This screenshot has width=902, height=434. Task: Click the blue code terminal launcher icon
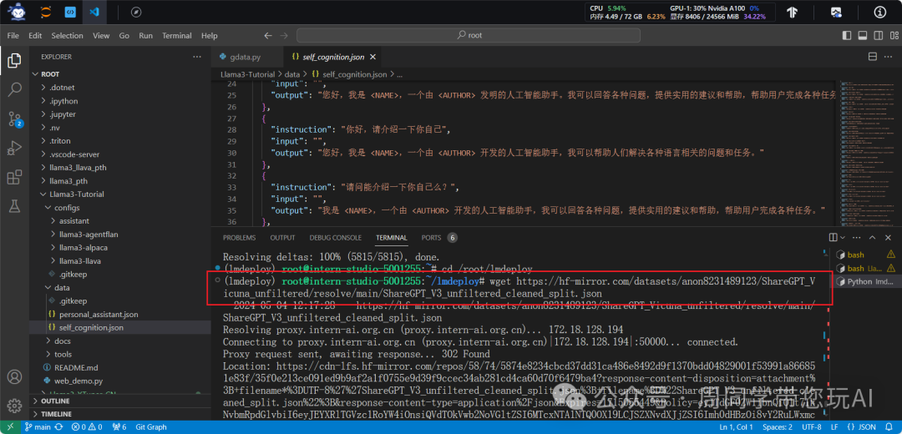(x=70, y=12)
